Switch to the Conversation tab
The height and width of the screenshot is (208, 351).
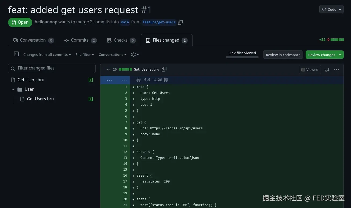33,40
